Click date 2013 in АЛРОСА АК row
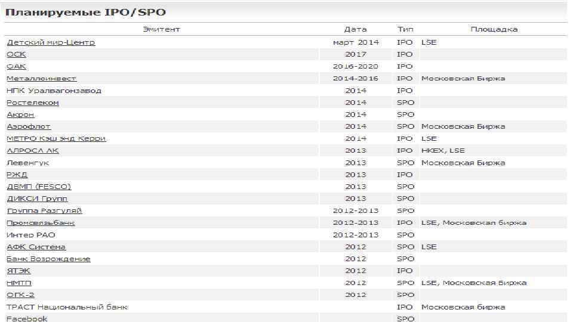Viewport: 573px width, 322px height. tap(356, 151)
